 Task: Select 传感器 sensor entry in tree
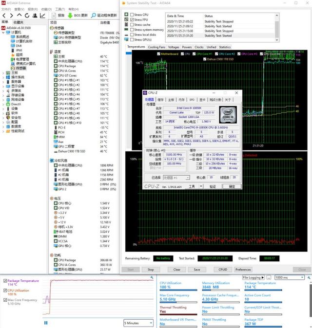(19, 68)
